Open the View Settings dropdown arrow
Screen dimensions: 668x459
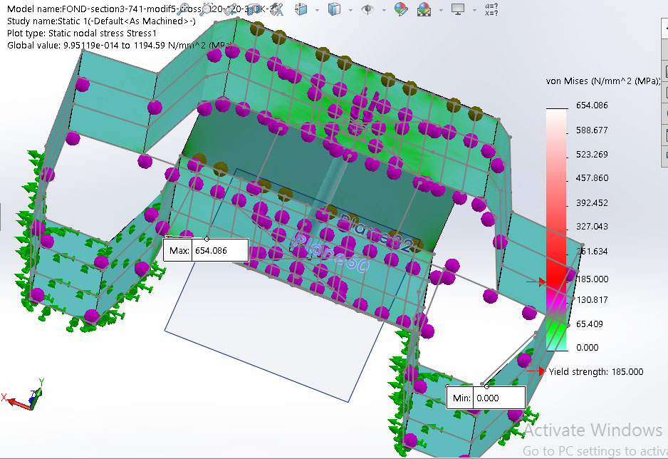(x=474, y=10)
